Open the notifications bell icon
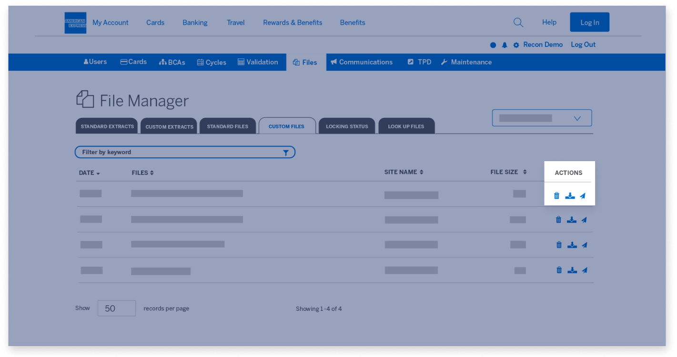677x357 pixels. point(505,45)
